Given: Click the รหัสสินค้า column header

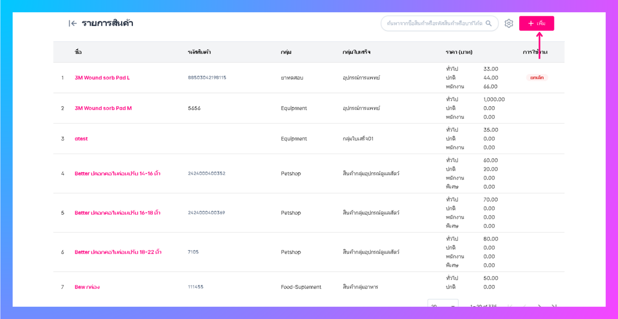Looking at the screenshot, I should [x=199, y=52].
